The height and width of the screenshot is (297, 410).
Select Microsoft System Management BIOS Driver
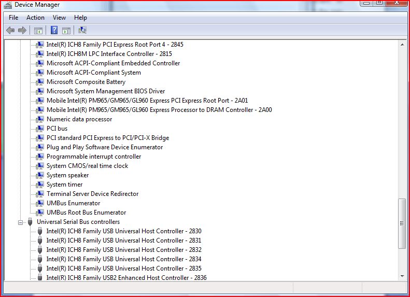tap(106, 91)
